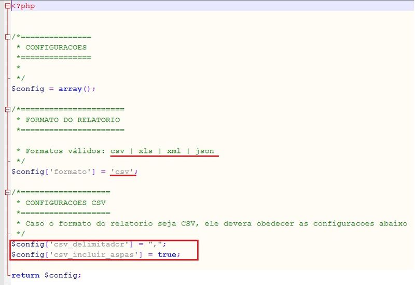Click the FORMATO DO RELATORIO heading text
The width and height of the screenshot is (415, 285).
point(72,120)
